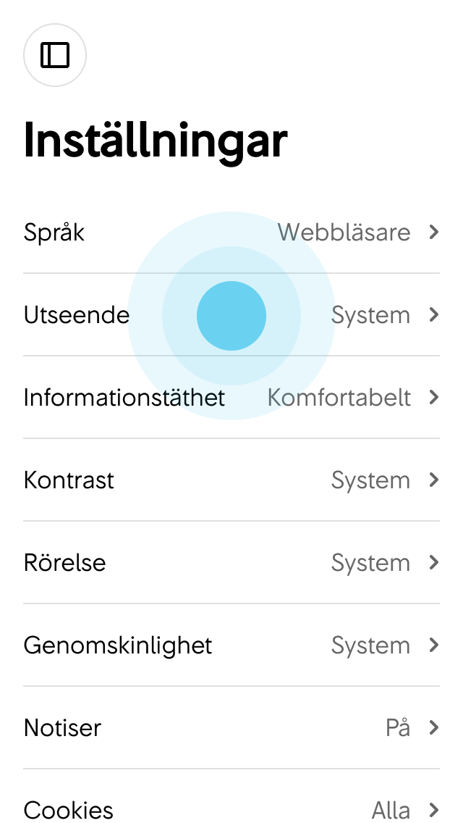The image size is (463, 823).
Task: Click the Inställningar page heading
Action: 156,141
